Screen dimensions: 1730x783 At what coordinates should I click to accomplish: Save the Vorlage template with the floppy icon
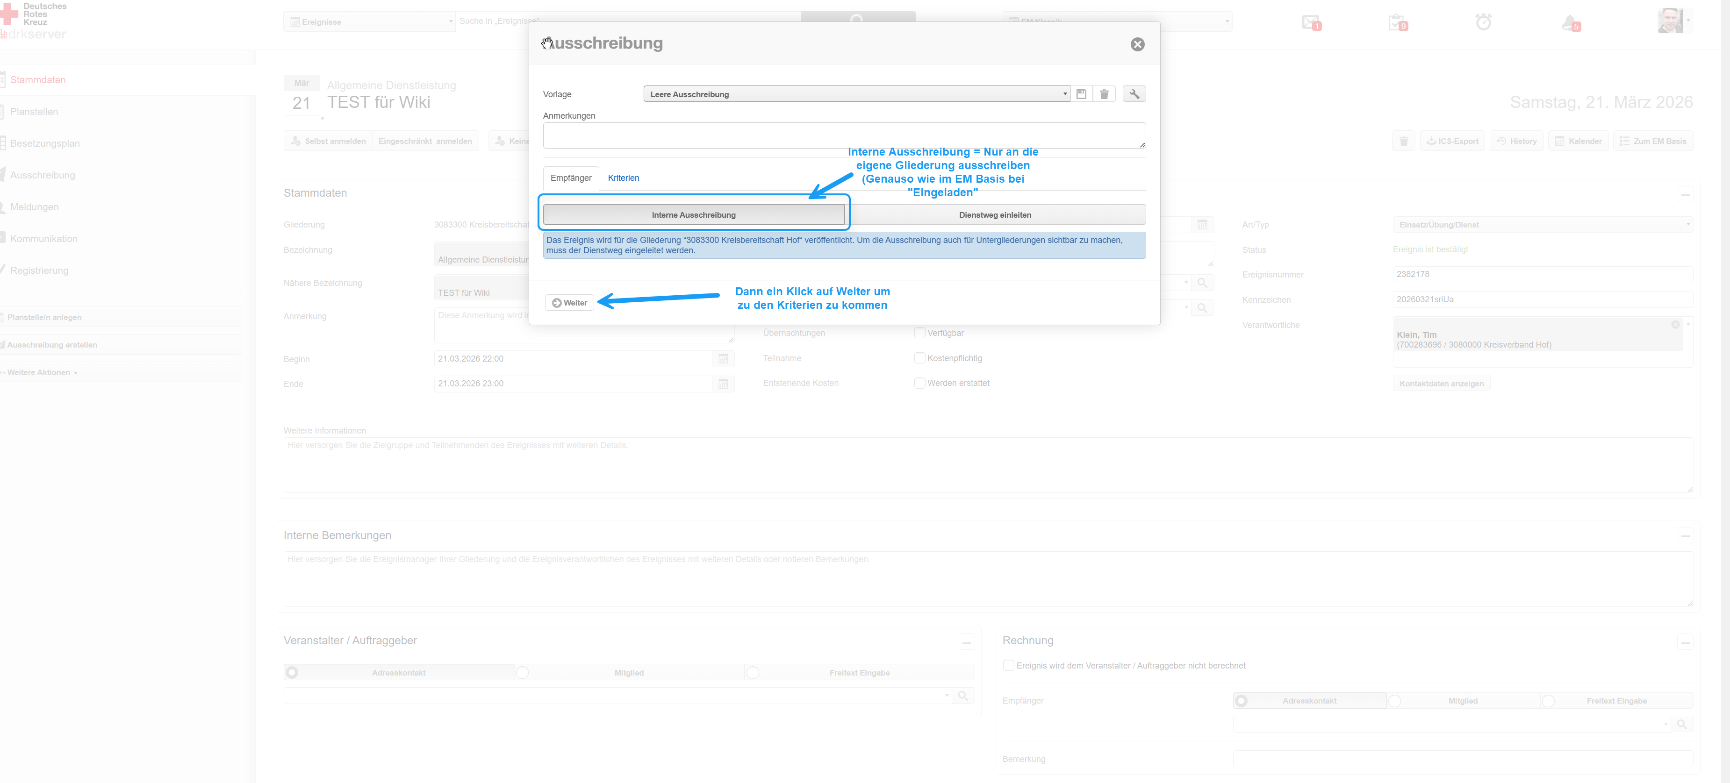coord(1081,94)
